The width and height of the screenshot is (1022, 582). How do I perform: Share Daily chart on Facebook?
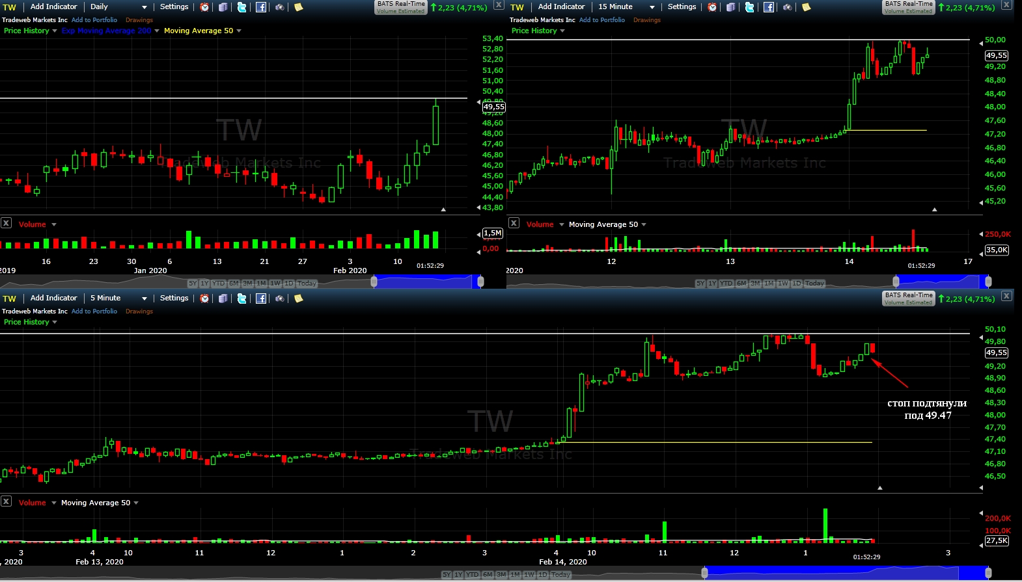point(261,7)
